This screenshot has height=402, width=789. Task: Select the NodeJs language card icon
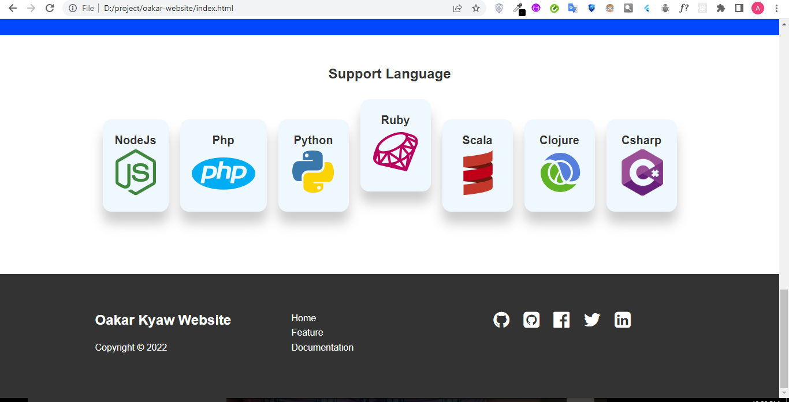(x=136, y=172)
